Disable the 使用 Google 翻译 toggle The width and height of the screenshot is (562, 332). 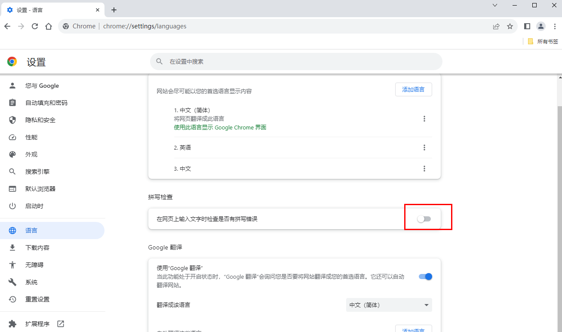[x=425, y=277]
